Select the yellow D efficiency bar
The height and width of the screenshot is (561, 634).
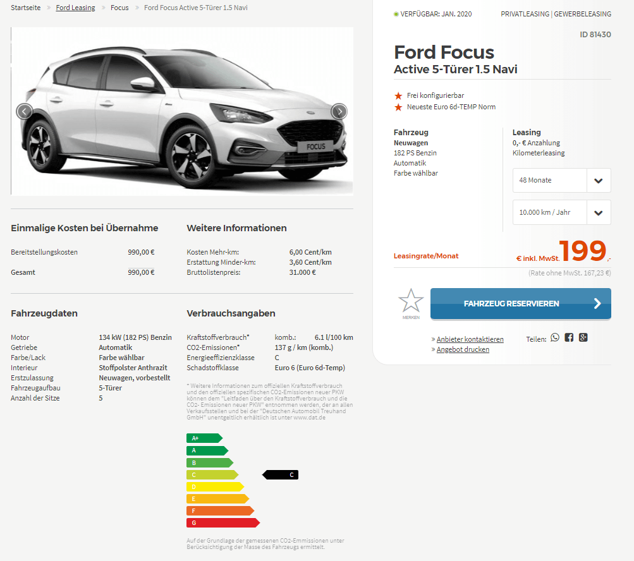pos(215,486)
